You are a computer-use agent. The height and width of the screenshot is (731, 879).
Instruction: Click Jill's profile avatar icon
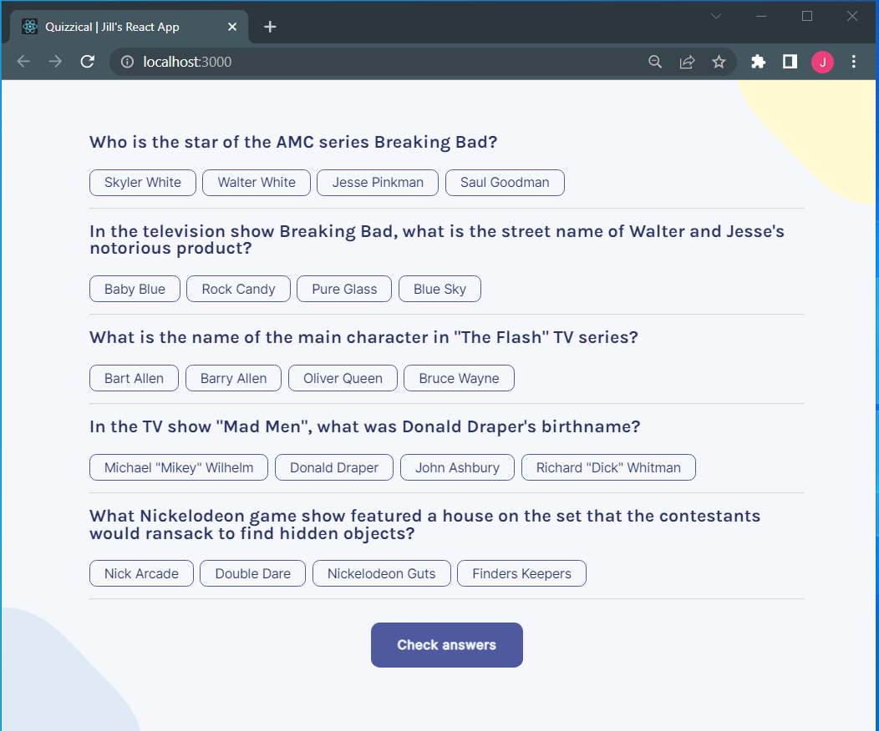[822, 61]
